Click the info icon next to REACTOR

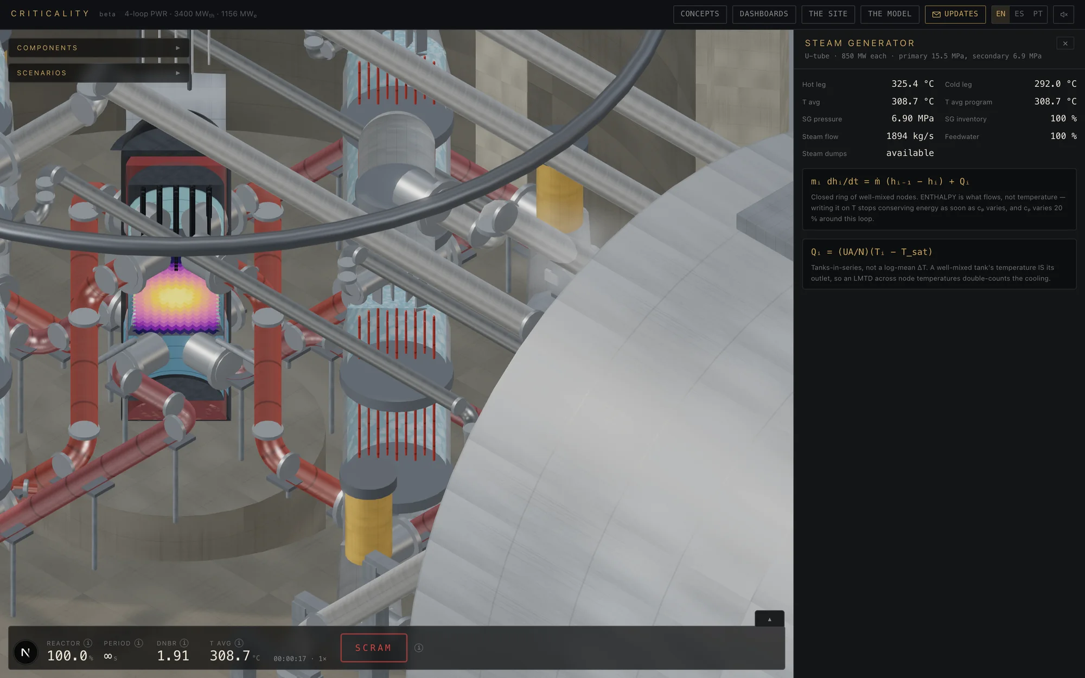(x=88, y=643)
